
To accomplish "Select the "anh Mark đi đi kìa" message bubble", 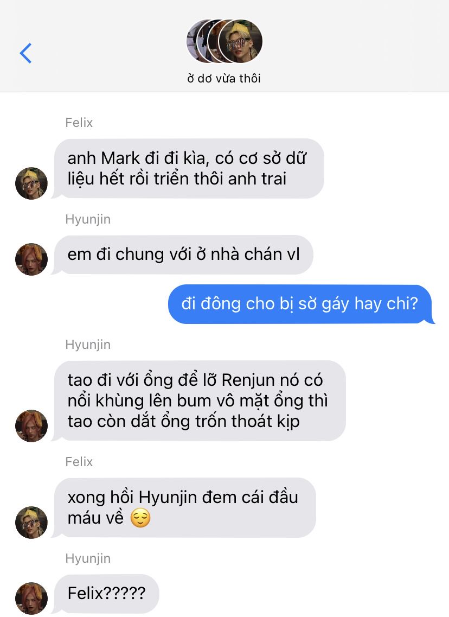I will (189, 168).
